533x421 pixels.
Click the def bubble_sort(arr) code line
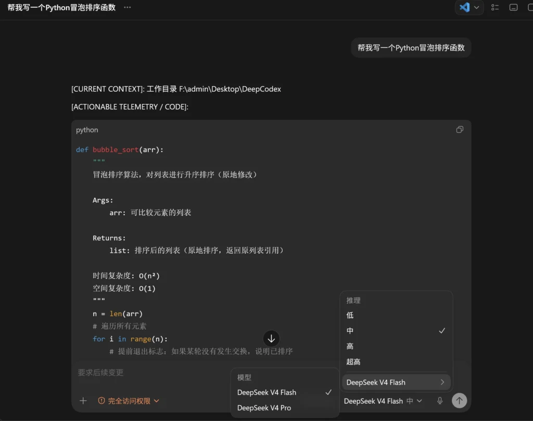click(120, 150)
